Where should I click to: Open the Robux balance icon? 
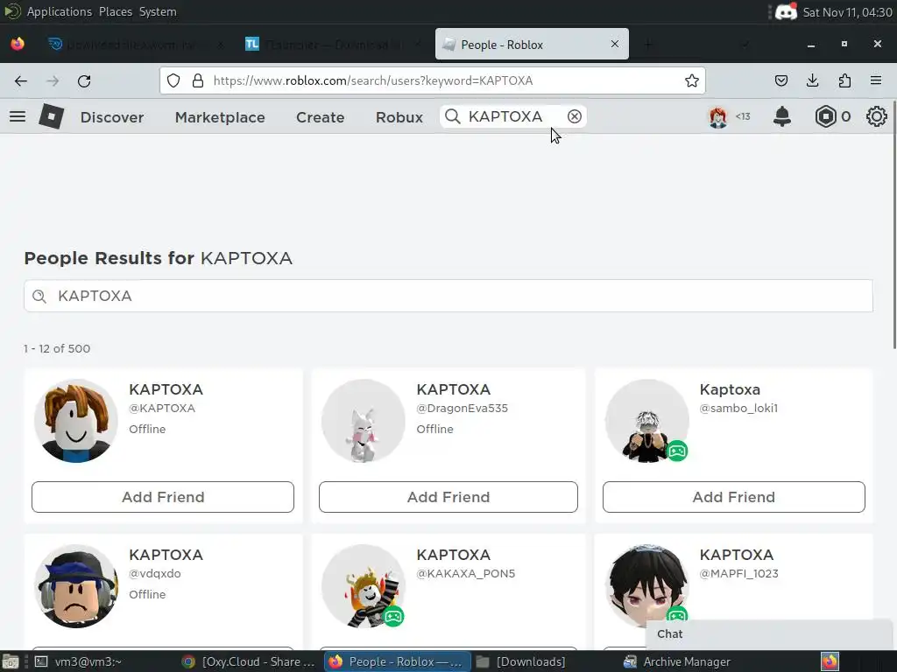825,116
